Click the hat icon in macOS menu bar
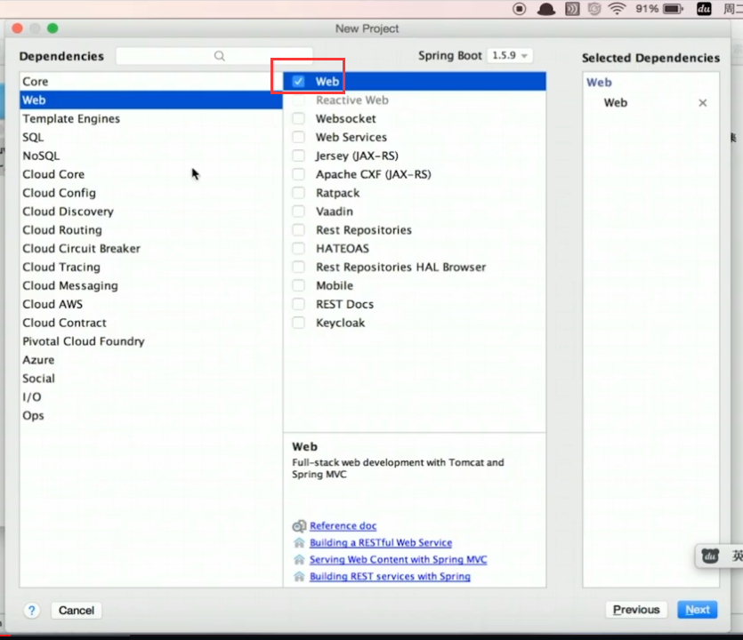Viewport: 743px width, 640px height. [545, 9]
